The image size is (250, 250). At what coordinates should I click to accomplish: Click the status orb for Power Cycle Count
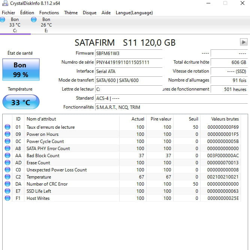[7, 141]
